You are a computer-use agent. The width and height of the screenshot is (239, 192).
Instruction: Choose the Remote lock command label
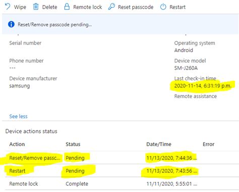pyautogui.click(x=88, y=7)
